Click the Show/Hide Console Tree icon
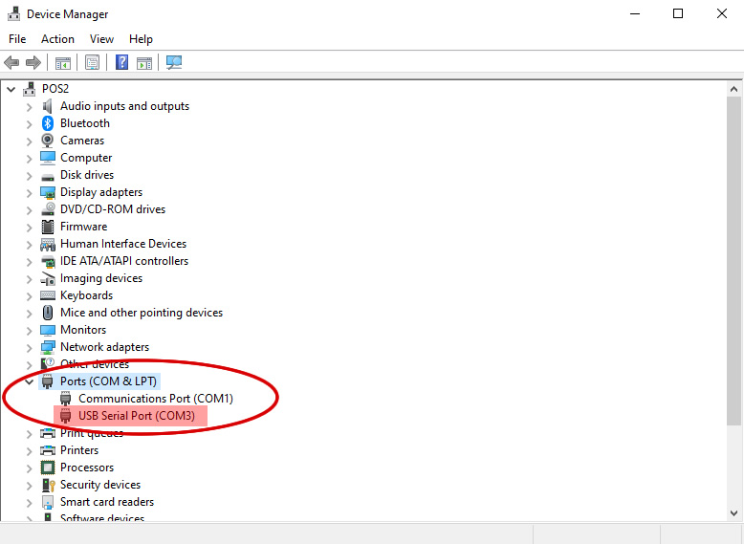 click(63, 63)
